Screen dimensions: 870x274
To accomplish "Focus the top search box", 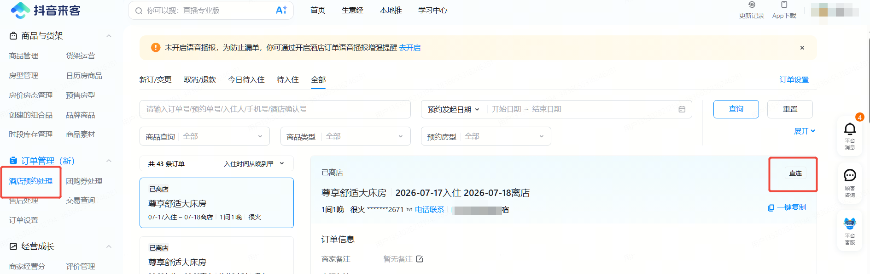I will click(211, 10).
